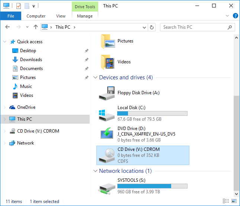Select SYSTOOLS (S:) network drive icon
The image size is (240, 206).
(106, 189)
